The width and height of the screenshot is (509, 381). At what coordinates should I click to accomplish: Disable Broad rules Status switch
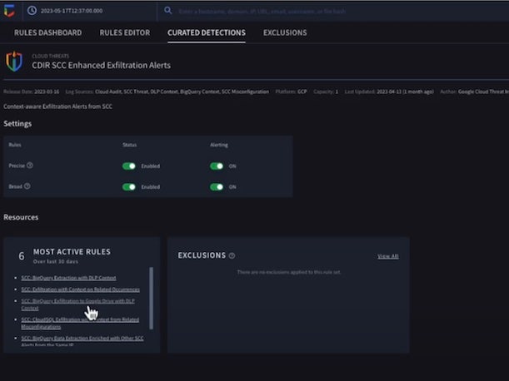click(129, 186)
